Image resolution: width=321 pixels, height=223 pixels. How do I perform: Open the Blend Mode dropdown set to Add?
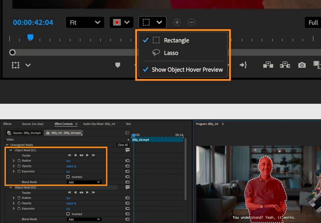pyautogui.click(x=84, y=182)
